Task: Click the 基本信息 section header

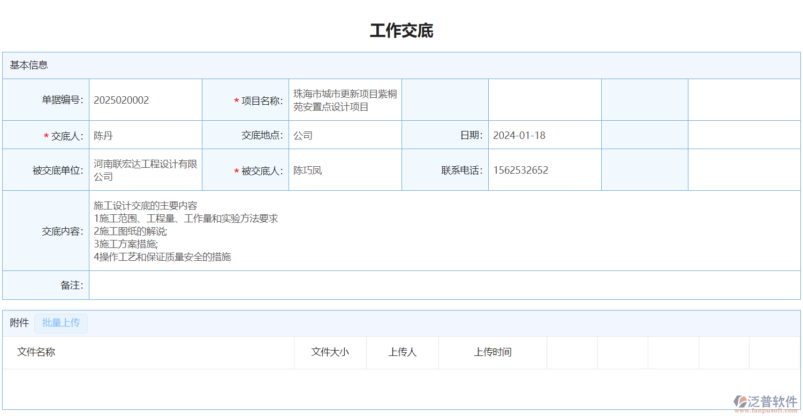Action: (29, 65)
